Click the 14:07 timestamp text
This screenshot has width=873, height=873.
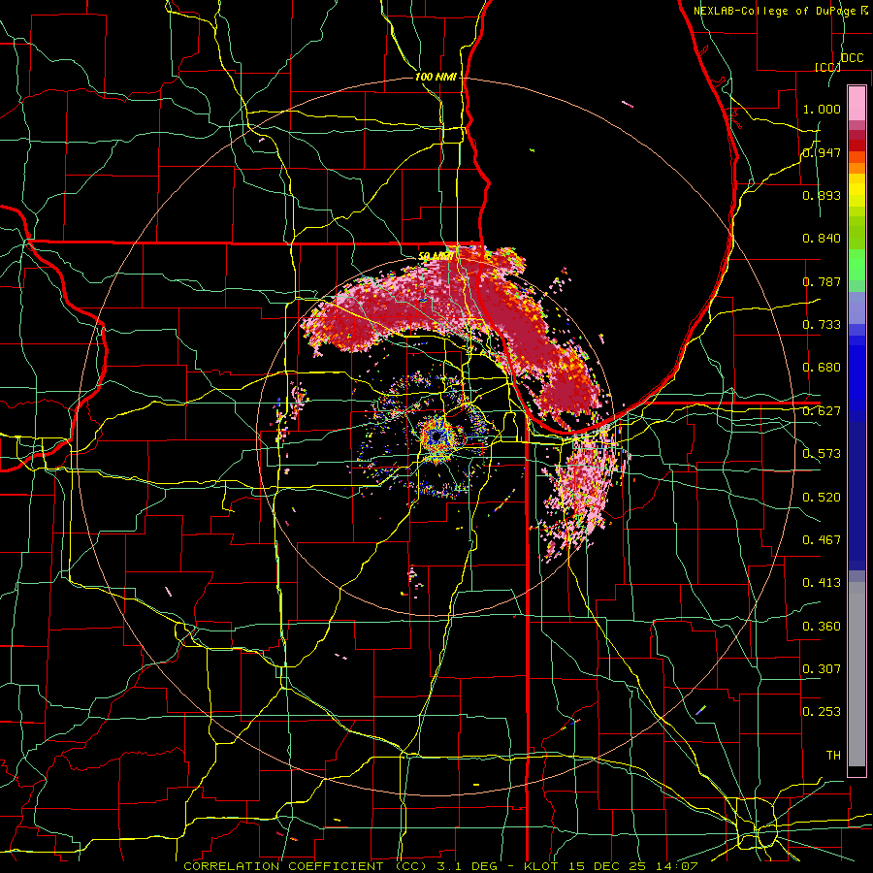678,866
